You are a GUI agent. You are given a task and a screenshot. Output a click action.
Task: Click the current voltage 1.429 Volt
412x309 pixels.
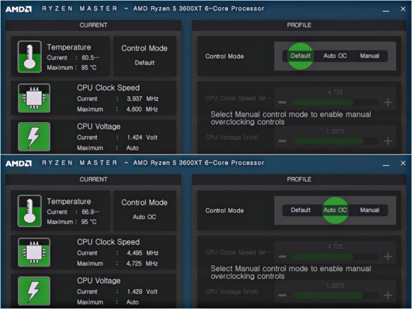point(142,291)
